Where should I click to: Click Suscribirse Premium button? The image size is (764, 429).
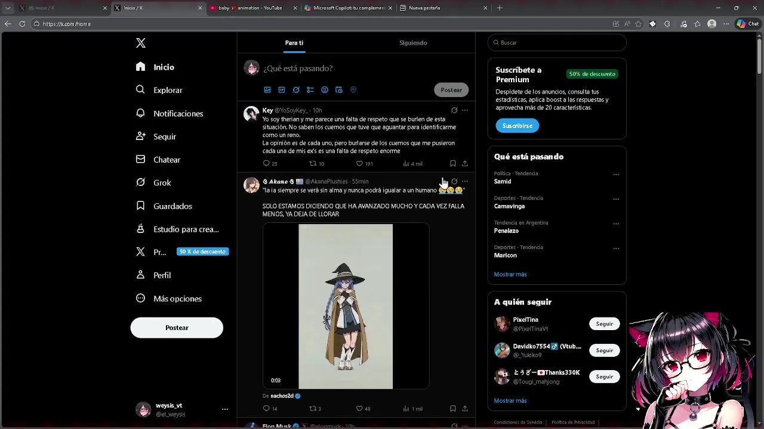(x=517, y=126)
